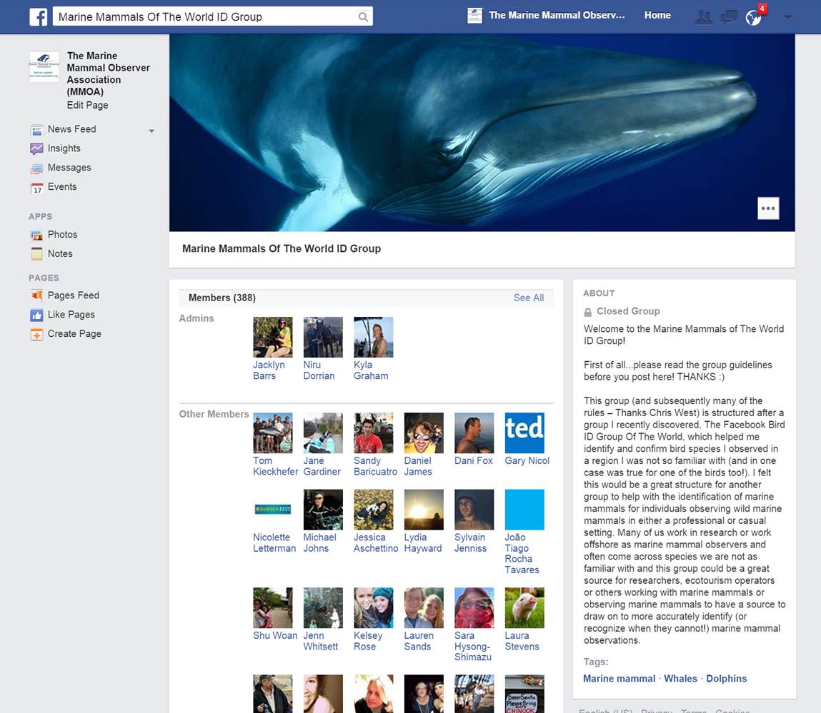
Task: Open the messages icon in the top bar
Action: coord(728,16)
